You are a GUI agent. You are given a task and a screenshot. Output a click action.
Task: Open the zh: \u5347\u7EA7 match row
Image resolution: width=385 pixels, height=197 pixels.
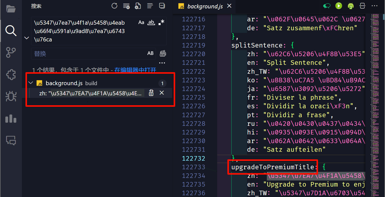tap(90, 93)
